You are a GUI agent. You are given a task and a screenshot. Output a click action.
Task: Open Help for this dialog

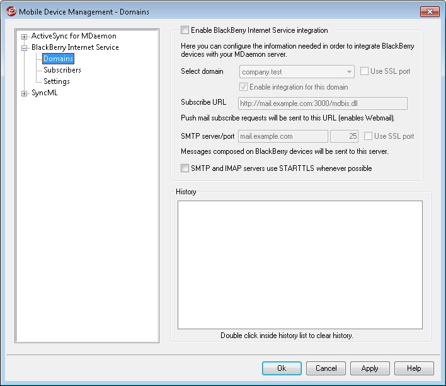point(414,368)
